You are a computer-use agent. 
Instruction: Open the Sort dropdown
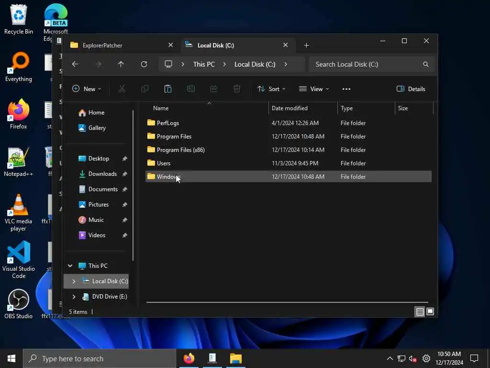[271, 89]
